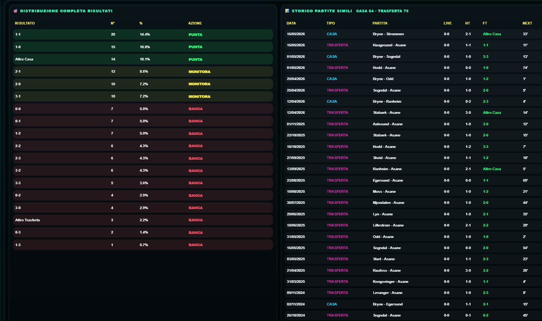
Task: Select the 'Aalesund - Asane' match
Action: (388, 124)
